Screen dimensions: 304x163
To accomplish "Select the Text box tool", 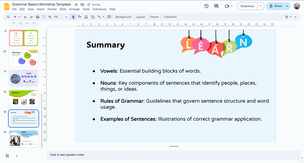I will [x=80, y=17].
